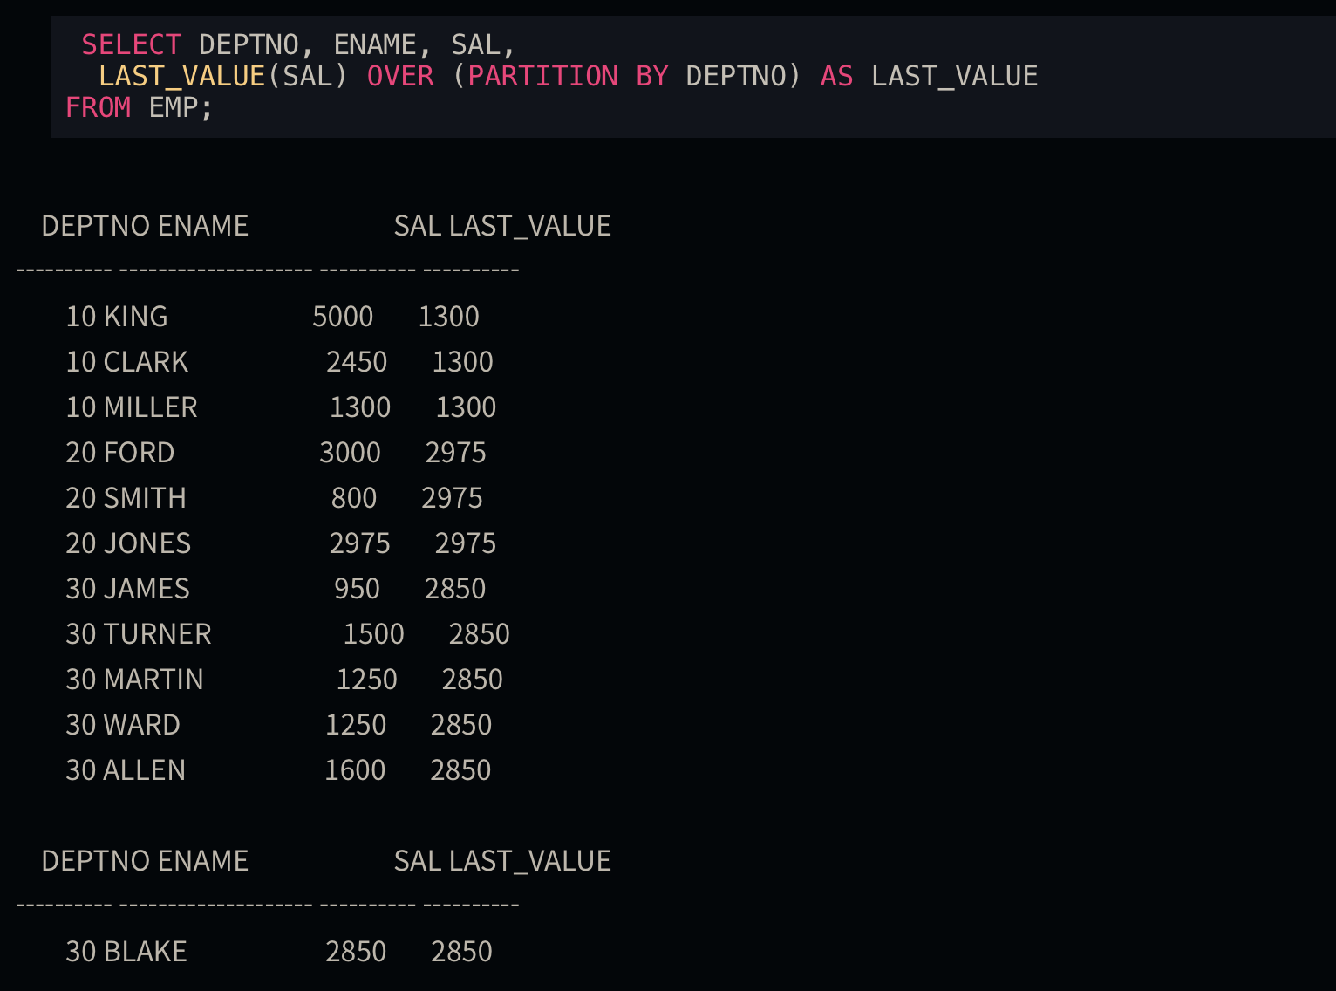Click the second DEPTNO ENAME header
1336x991 pixels.
(x=145, y=860)
